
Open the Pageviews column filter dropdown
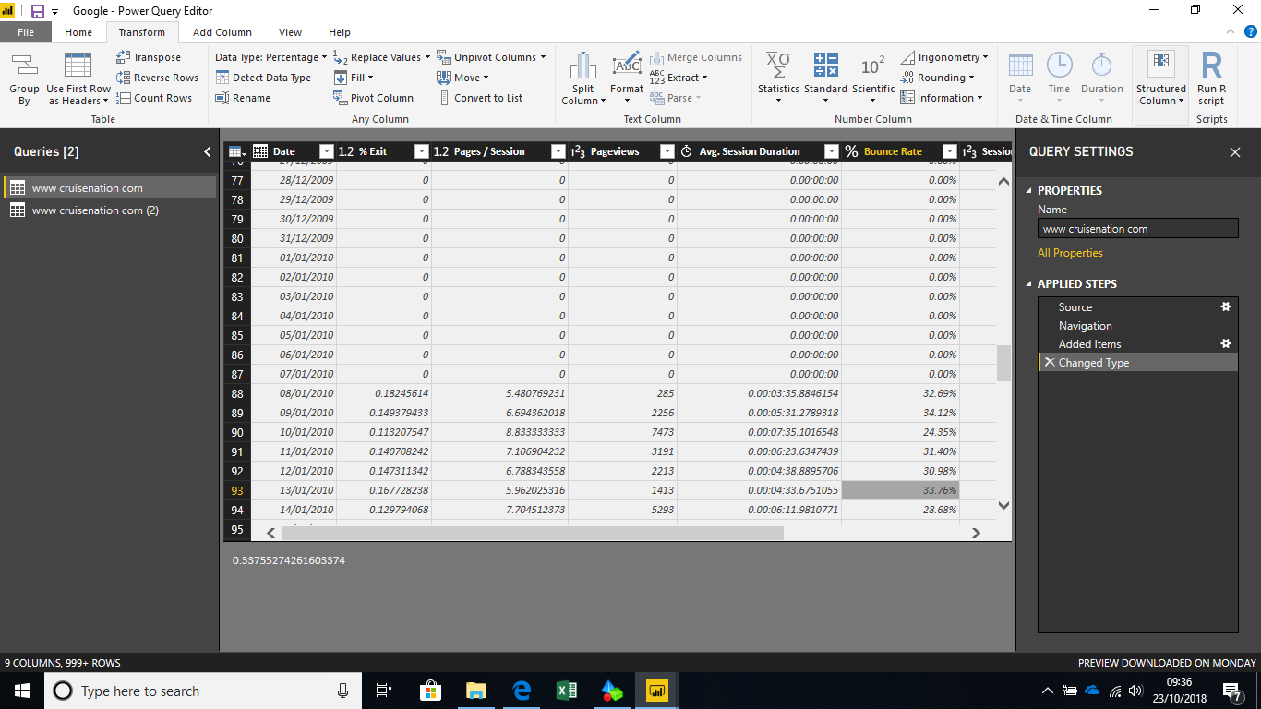[x=667, y=151]
